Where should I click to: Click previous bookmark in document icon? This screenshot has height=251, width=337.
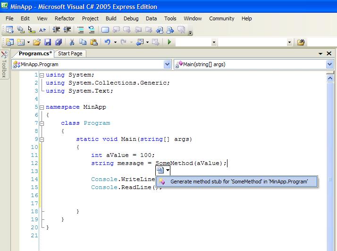(160, 29)
